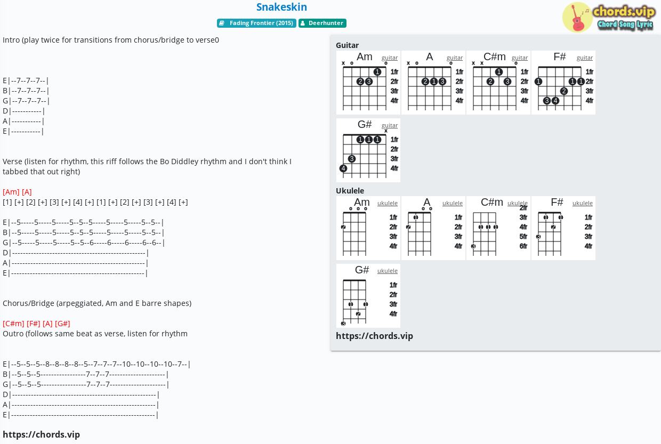The image size is (661, 444).
Task: Click the 'Verse (listen for rhythm' note text
Action: [147, 166]
